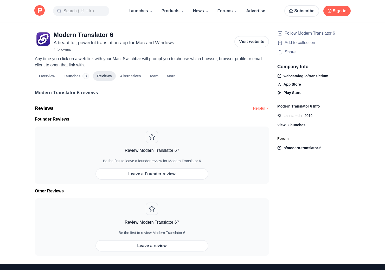This screenshot has width=385, height=270.
Task: Open the App Store link
Action: [292, 84]
